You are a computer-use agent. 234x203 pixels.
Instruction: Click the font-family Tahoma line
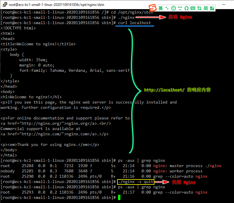(75, 70)
